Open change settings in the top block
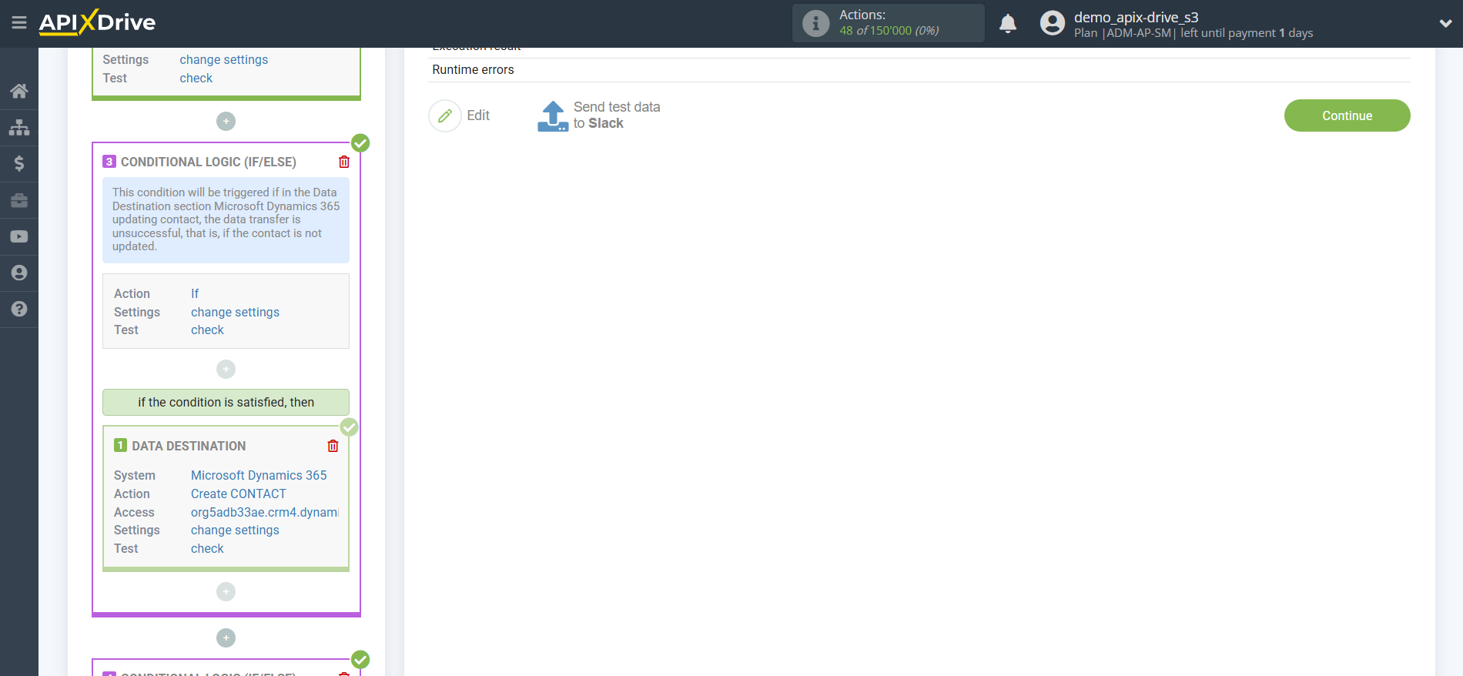Screen dimensions: 1463x676 224,59
